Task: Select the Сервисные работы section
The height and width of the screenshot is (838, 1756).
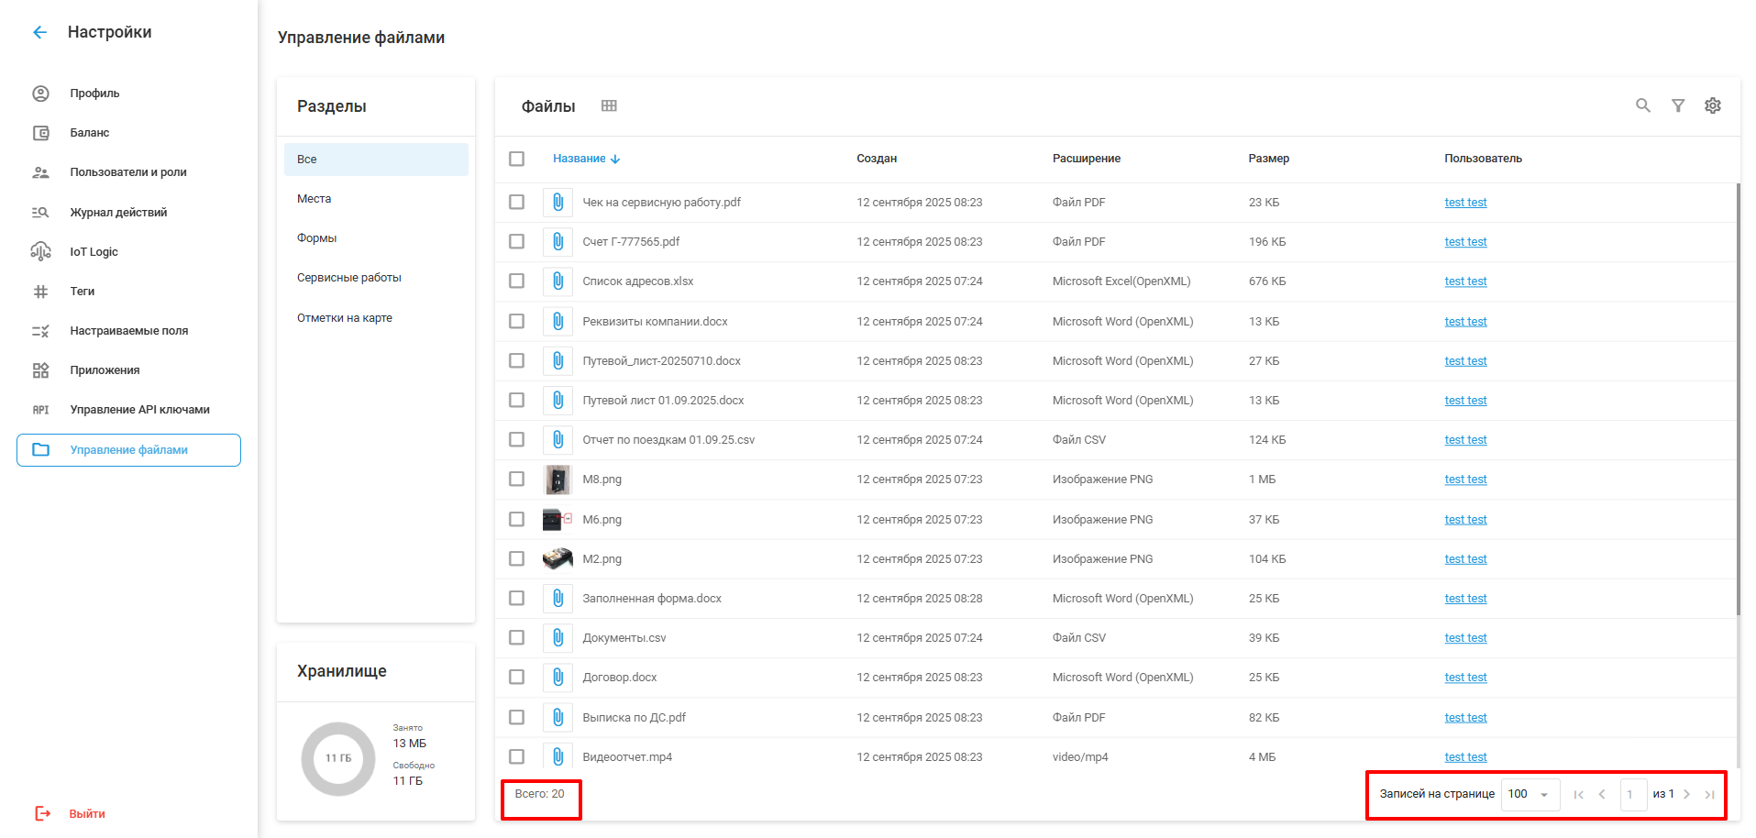Action: point(349,278)
